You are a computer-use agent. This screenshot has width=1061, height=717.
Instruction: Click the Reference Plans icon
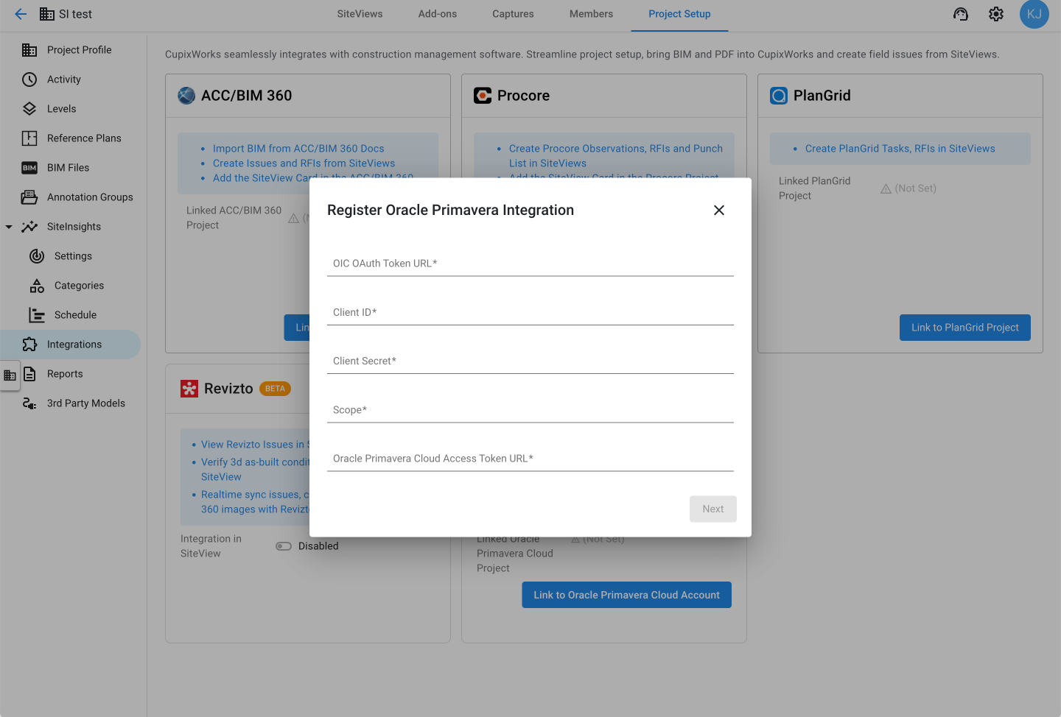29,138
